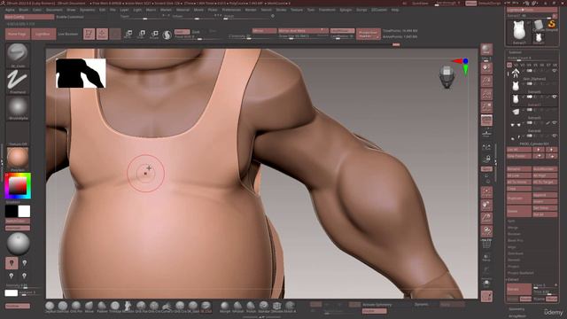Expand the Boolean section
Viewport: 567px width, 319px height.
[514, 234]
